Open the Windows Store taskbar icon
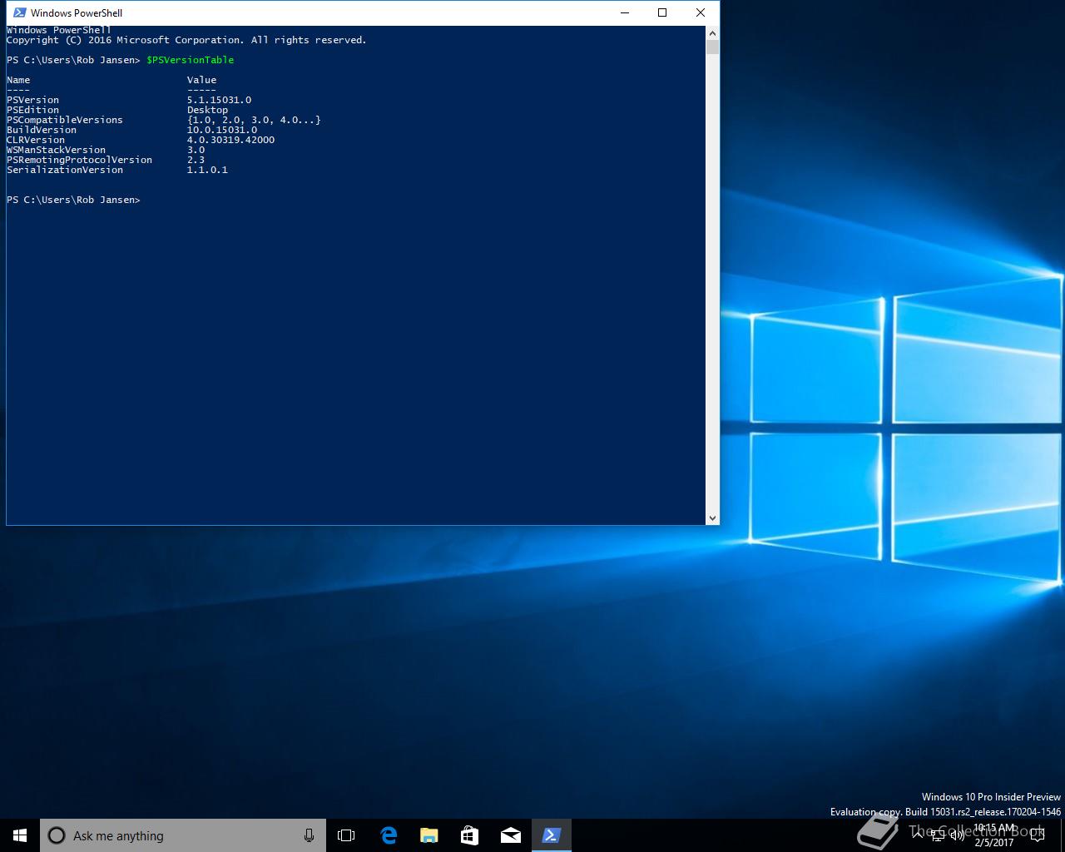Screen dimensions: 1065x852 [469, 835]
